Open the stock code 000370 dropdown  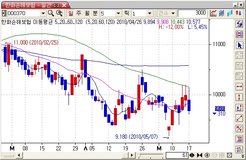pyautogui.click(x=43, y=13)
